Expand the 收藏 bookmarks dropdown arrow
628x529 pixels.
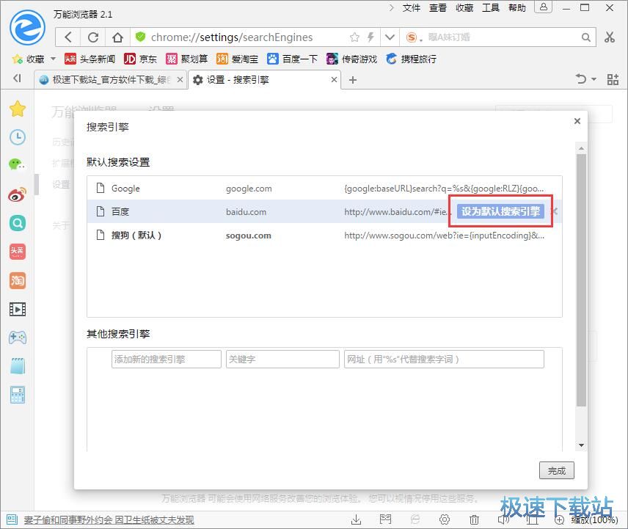(x=53, y=59)
